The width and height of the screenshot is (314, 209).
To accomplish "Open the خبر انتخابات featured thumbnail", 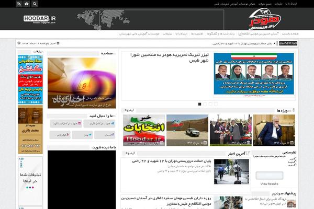I will point(144,130).
